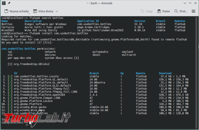The width and height of the screenshot is (199, 130).
Task: Open the hamburger menu
Action: (x=193, y=11)
